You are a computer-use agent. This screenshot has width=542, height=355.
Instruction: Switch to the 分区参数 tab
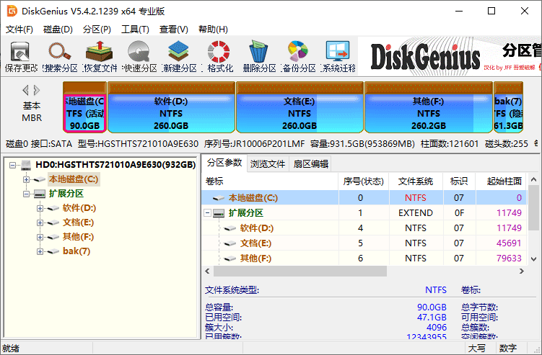[224, 163]
